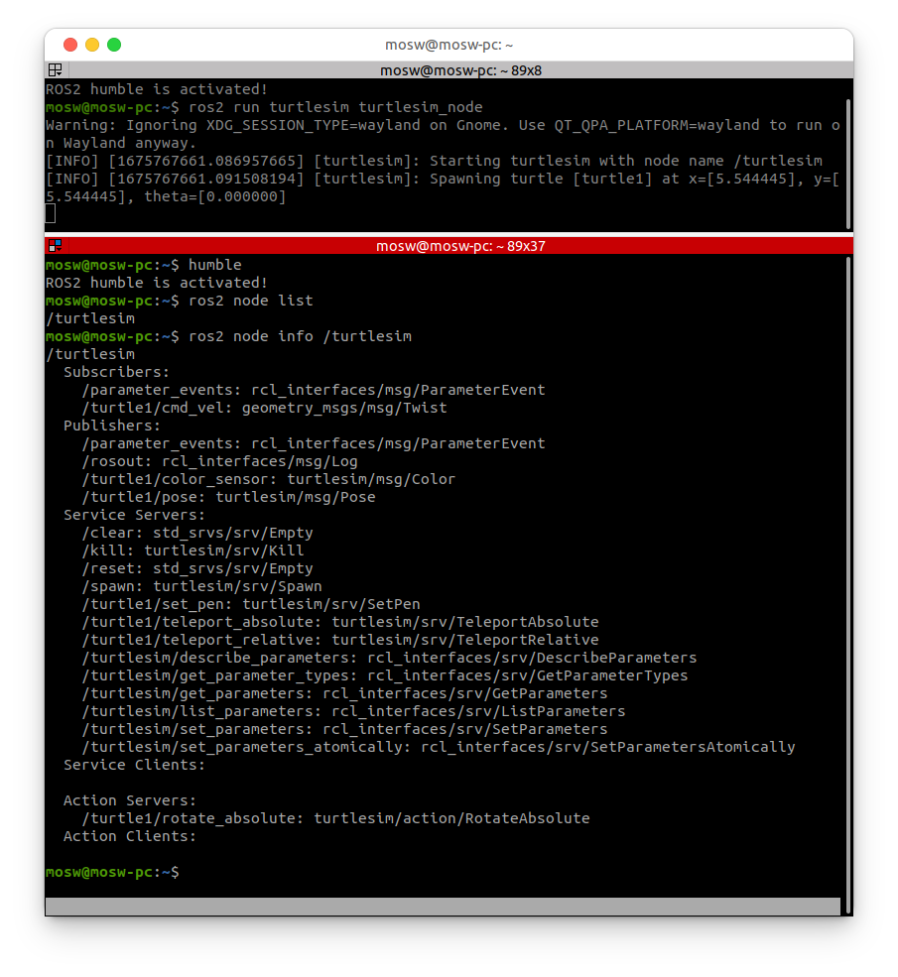The height and width of the screenshot is (977, 898).
Task: Click the empty prompt at the bottom
Action: tap(112, 872)
